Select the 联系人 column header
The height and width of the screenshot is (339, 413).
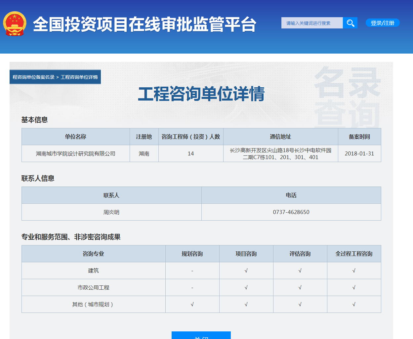point(111,195)
